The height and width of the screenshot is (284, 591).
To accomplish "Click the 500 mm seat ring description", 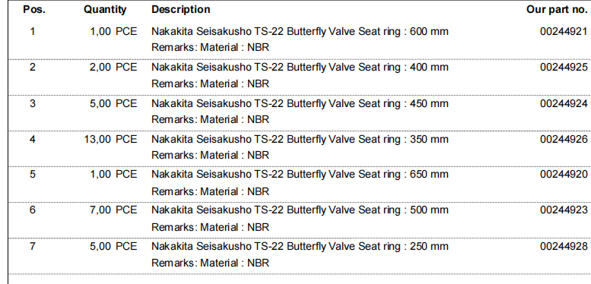I will (300, 210).
